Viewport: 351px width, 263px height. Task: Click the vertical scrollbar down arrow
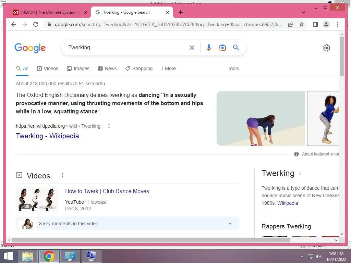[x=342, y=234]
